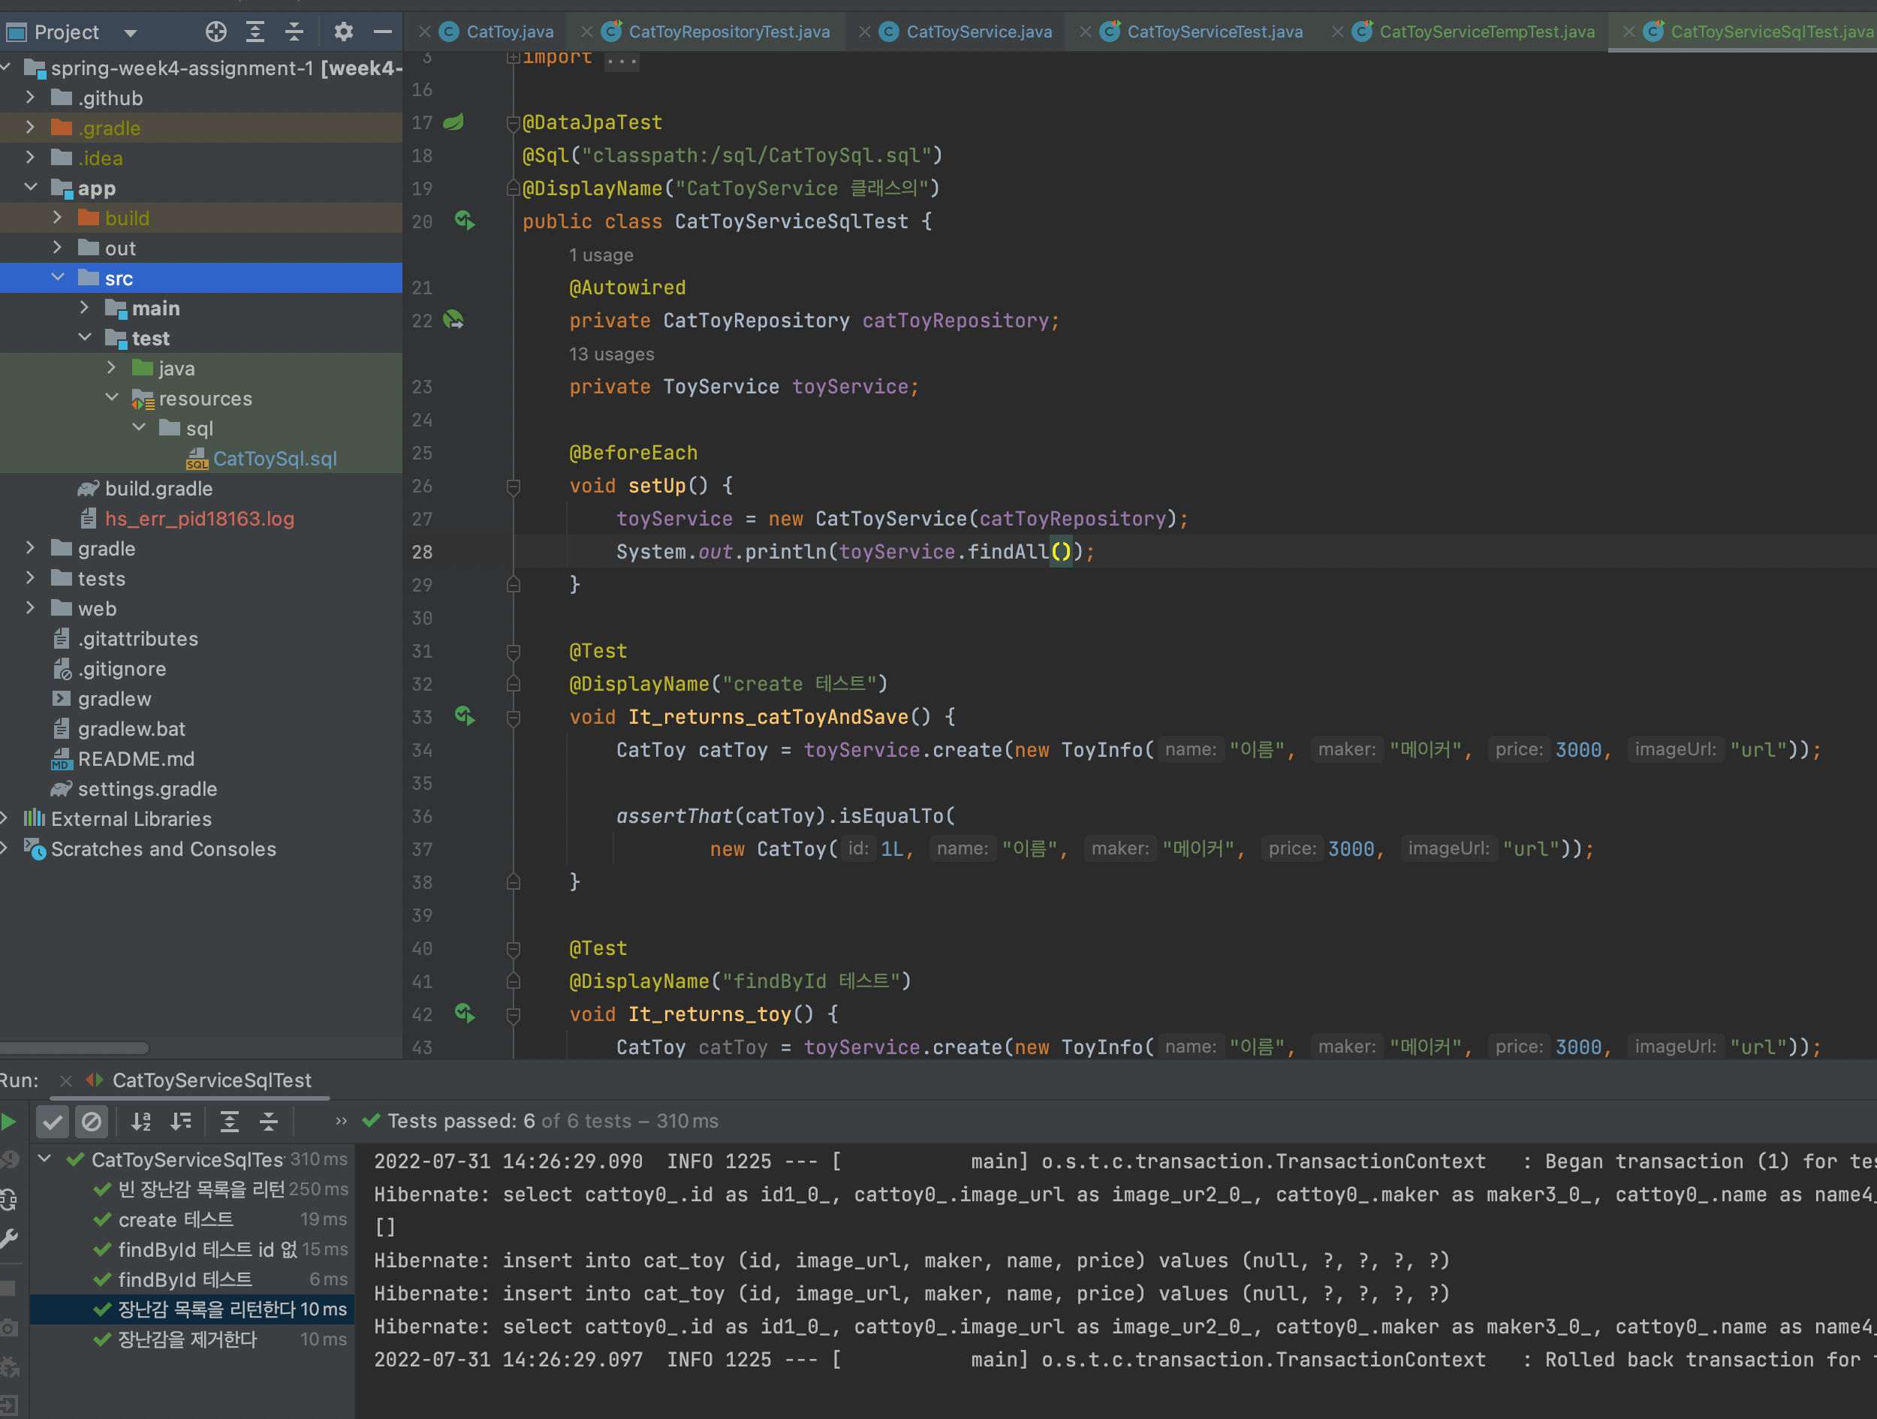This screenshot has width=1877, height=1419.
Task: Click the expand all icon in Project toolbar
Action: point(255,32)
